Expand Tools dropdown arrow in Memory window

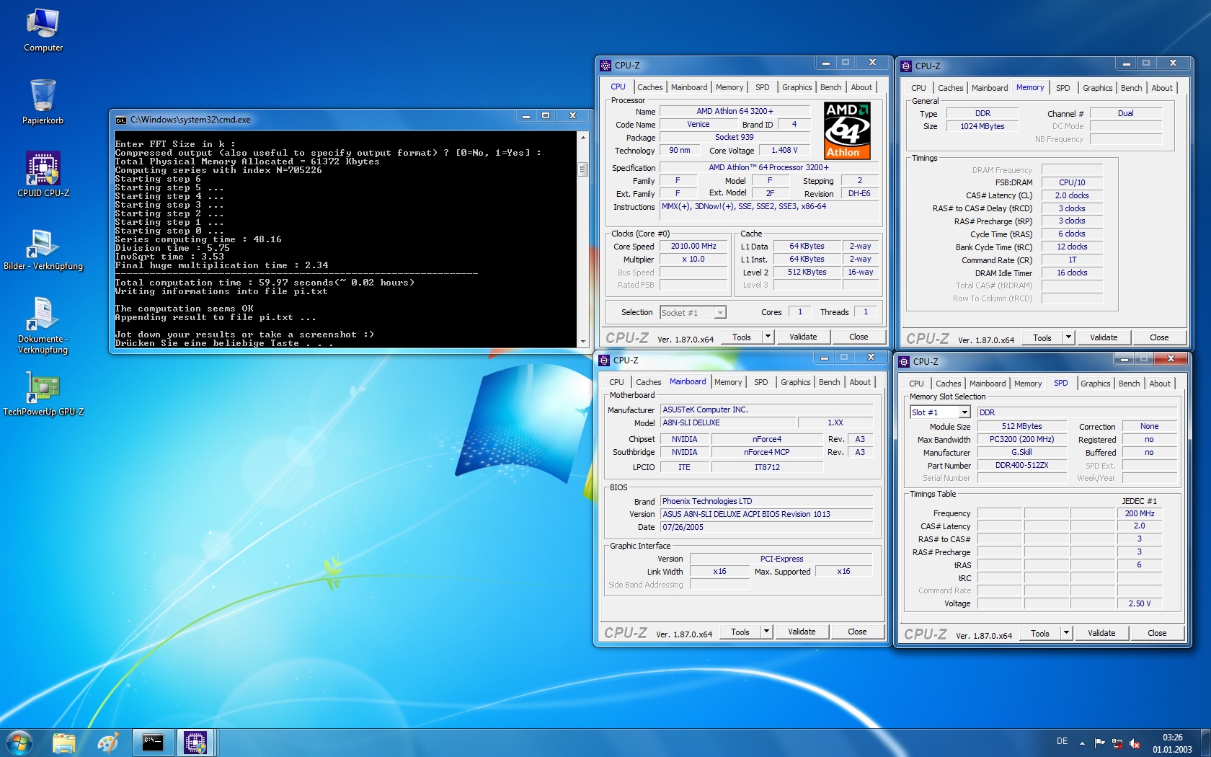coord(1068,337)
